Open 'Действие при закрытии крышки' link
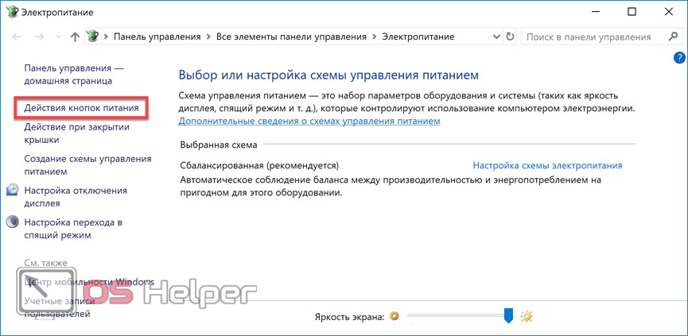The height and width of the screenshot is (336, 688). coord(77,133)
